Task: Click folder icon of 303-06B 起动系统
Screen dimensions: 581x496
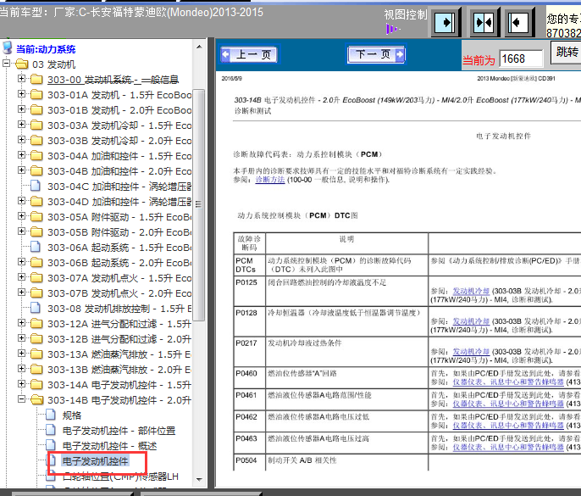Action: click(x=36, y=262)
